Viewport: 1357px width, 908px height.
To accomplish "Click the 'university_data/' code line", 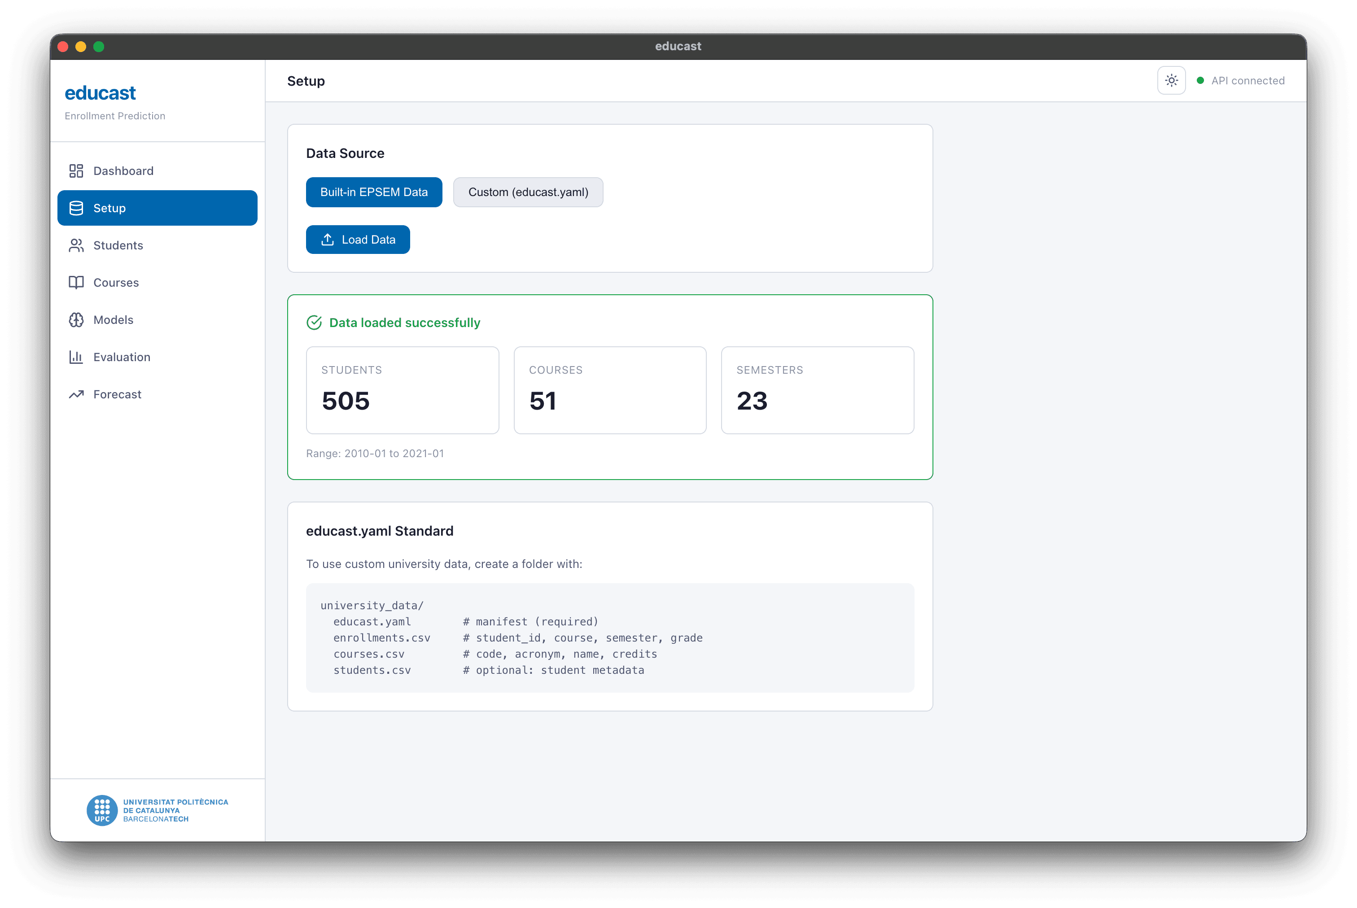I will coord(372,605).
